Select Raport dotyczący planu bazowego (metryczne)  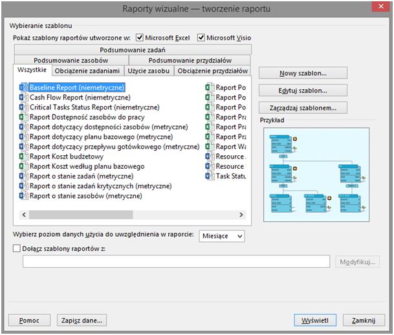102,137
